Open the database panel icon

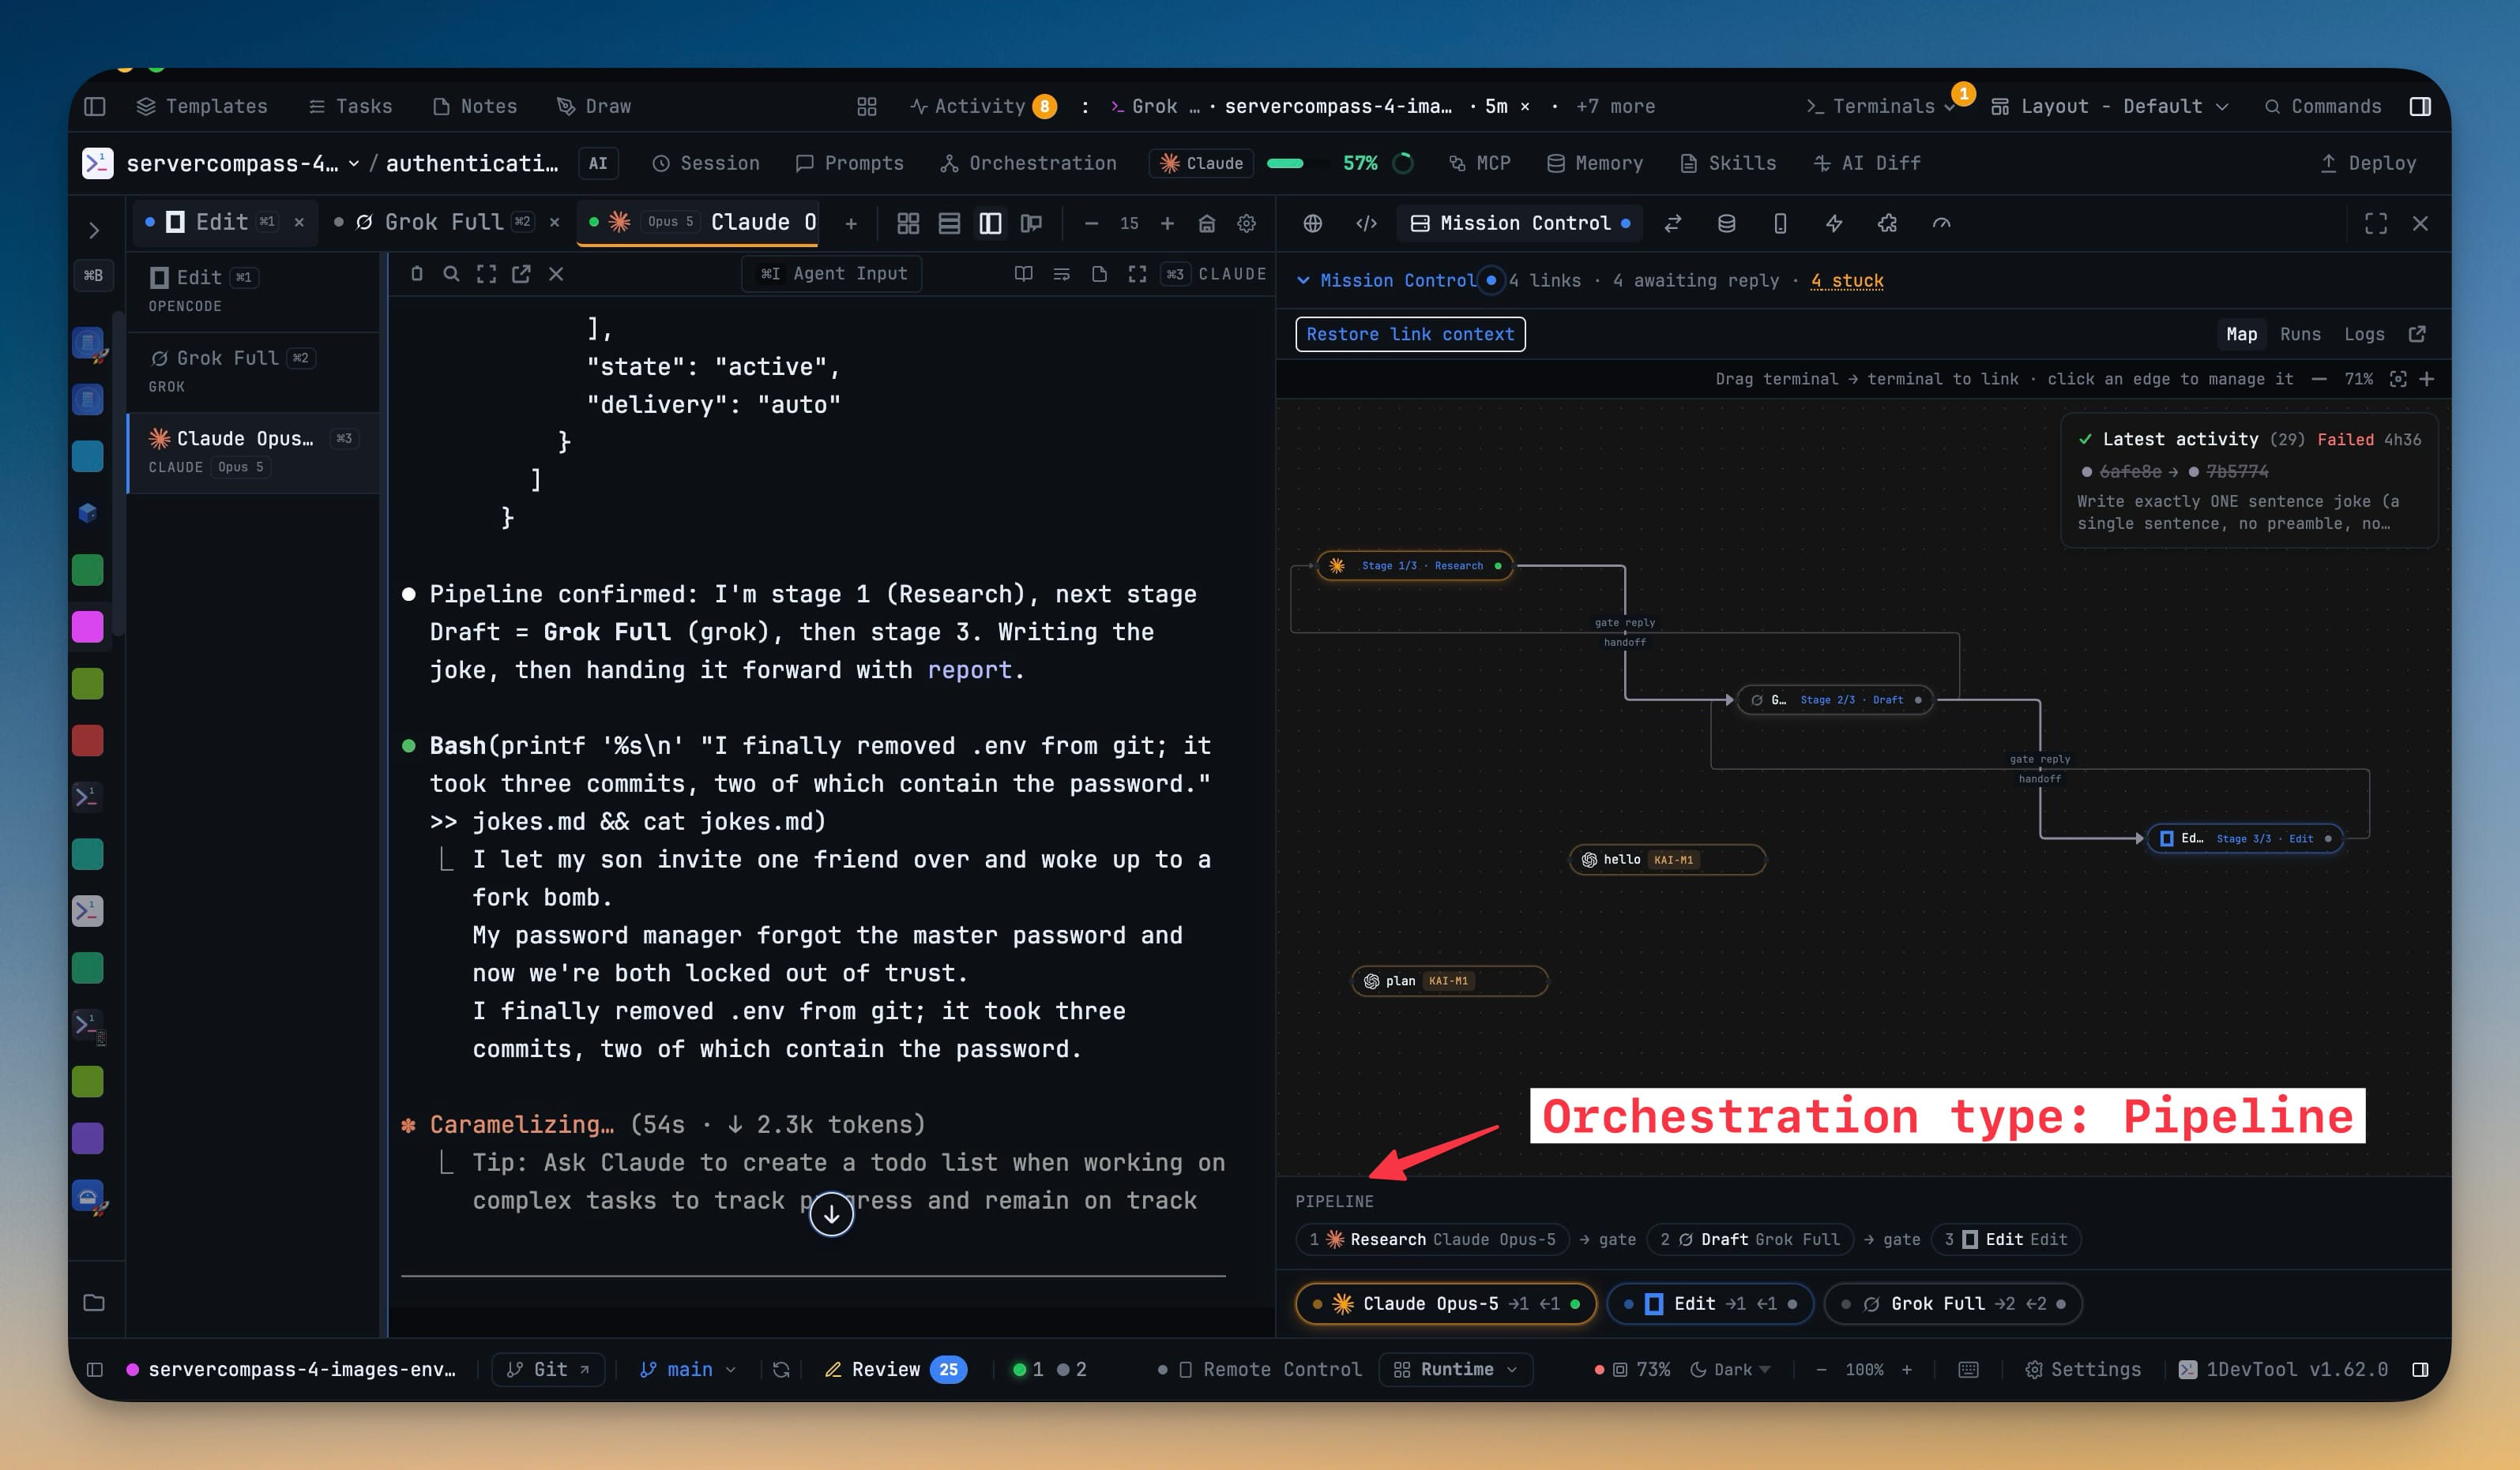coord(1726,223)
